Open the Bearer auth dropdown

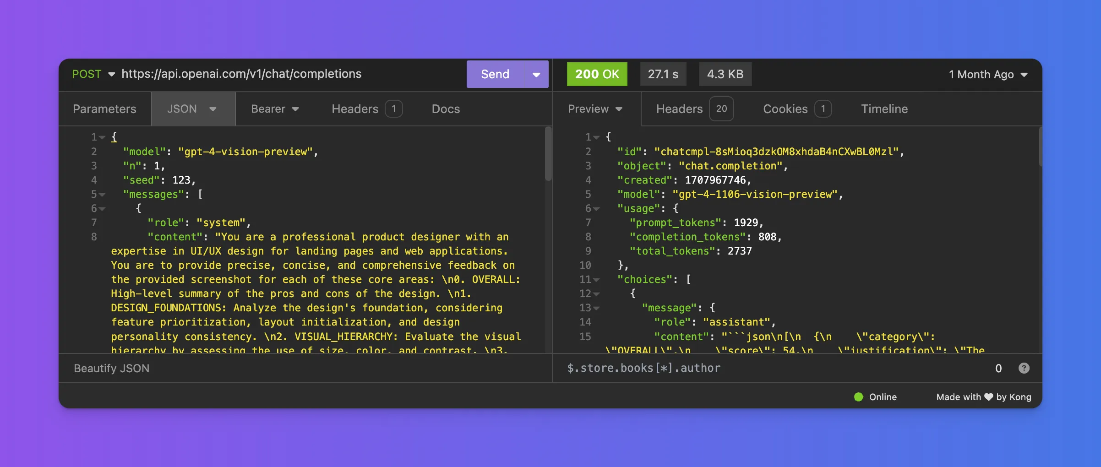pos(275,109)
